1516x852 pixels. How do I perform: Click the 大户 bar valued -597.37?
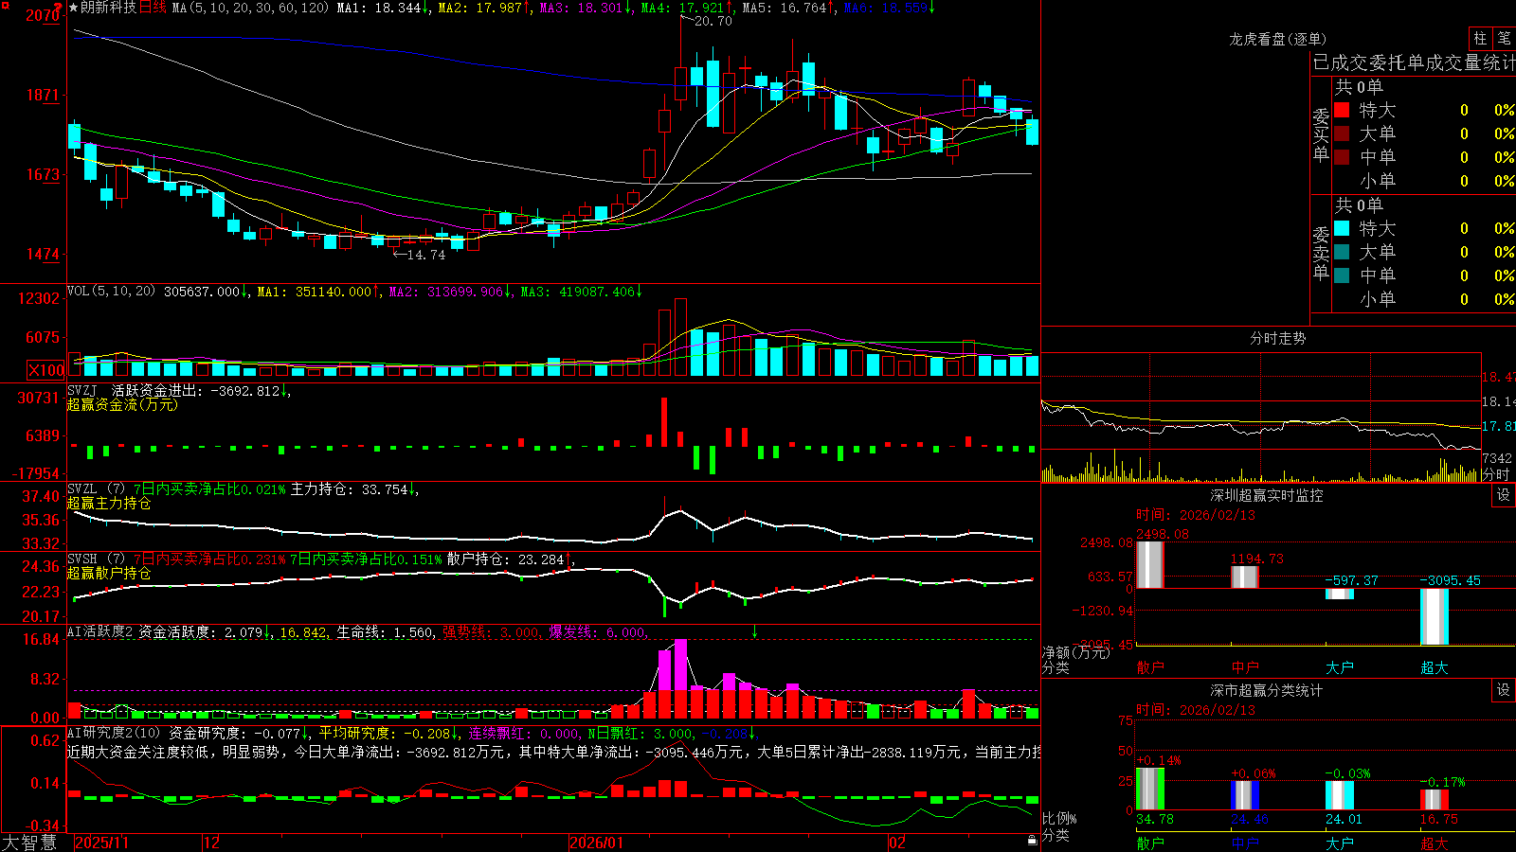1340,594
